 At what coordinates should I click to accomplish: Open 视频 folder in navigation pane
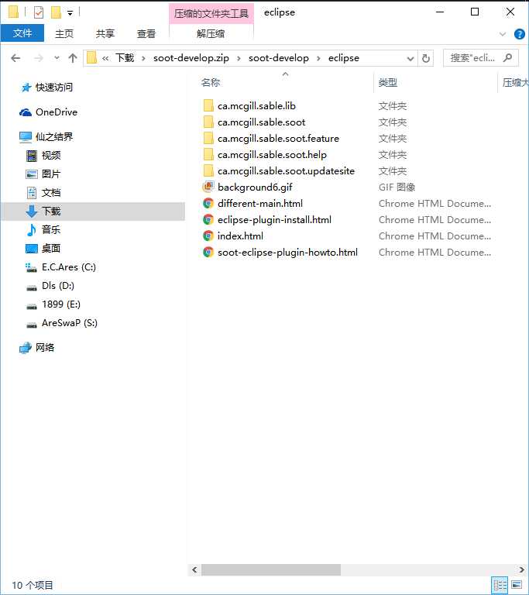51,155
